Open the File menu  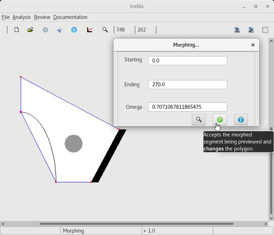pos(6,17)
